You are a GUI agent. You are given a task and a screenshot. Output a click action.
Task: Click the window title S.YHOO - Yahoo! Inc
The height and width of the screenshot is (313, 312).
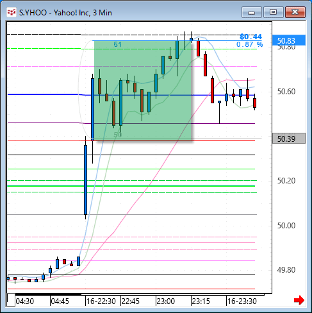65,13
